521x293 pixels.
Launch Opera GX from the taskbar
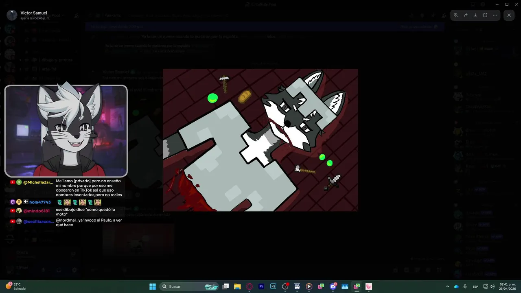(x=250, y=286)
